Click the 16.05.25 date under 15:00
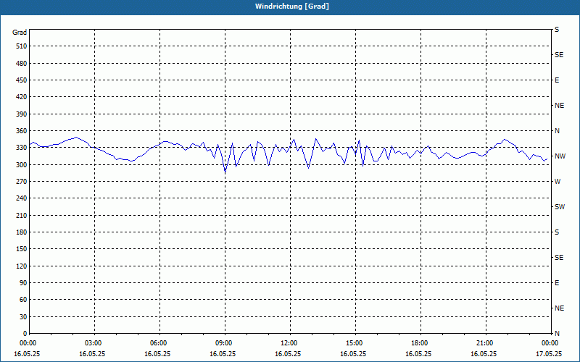Screen dimensions: 580x362 (x=353, y=354)
